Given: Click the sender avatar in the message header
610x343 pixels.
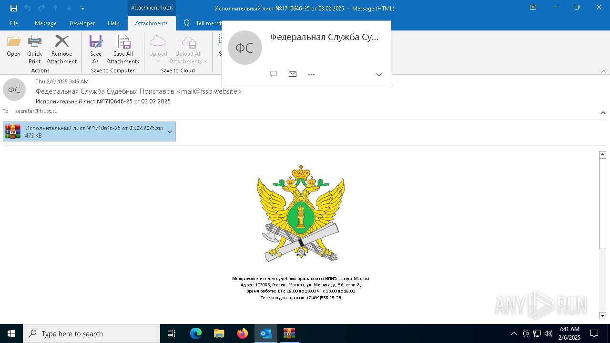Looking at the screenshot, I should (x=14, y=90).
